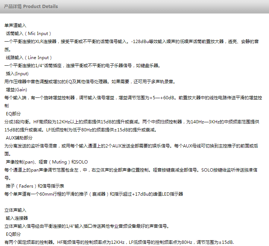Click the 声像控制(pan)、哑音 (Muting) 和SOLO heading
The image size is (269, 246).
coord(47,162)
